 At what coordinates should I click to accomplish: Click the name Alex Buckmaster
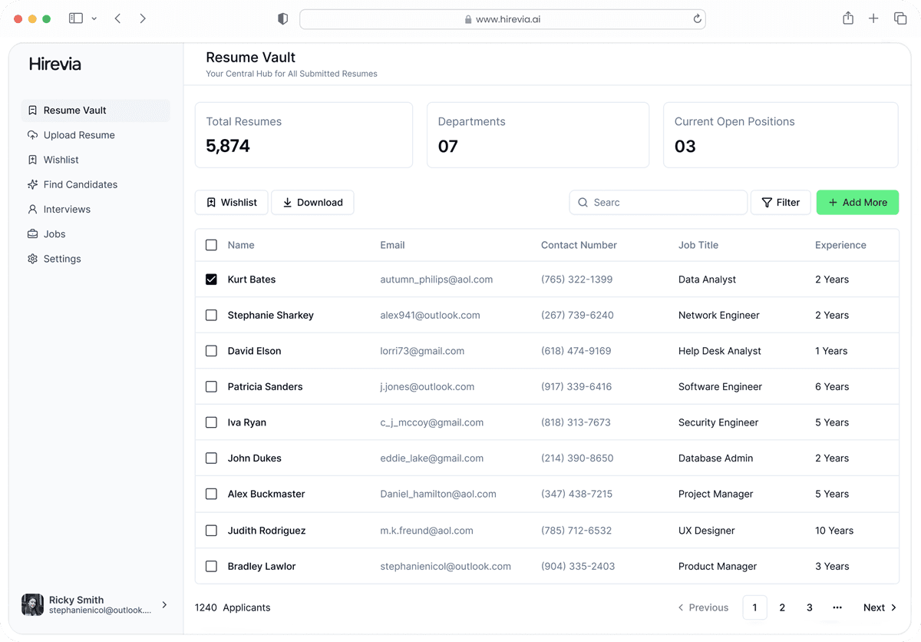(x=266, y=494)
